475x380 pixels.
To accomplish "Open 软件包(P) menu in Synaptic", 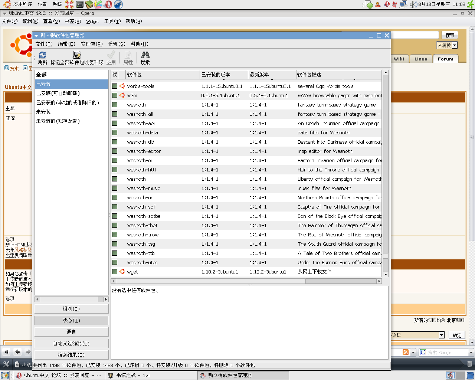I will click(92, 44).
